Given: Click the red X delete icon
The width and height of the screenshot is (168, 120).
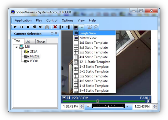Looking at the screenshot, I should (55, 27).
